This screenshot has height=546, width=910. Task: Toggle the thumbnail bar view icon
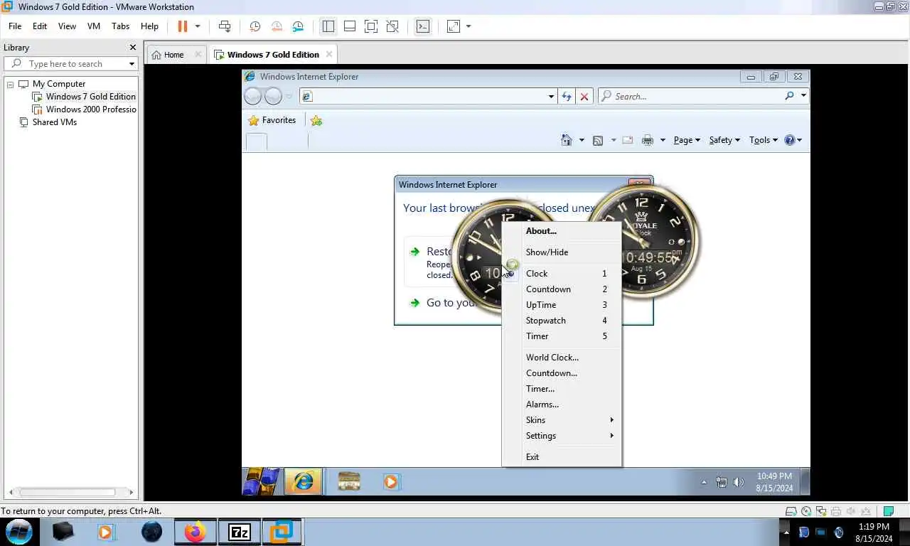pos(349,26)
